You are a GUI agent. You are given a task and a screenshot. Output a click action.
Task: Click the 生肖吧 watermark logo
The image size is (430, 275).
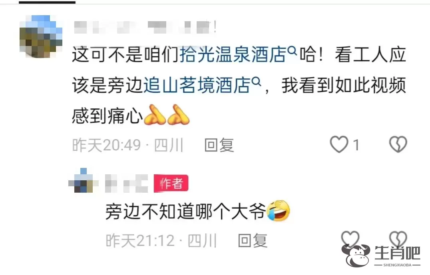point(381,255)
